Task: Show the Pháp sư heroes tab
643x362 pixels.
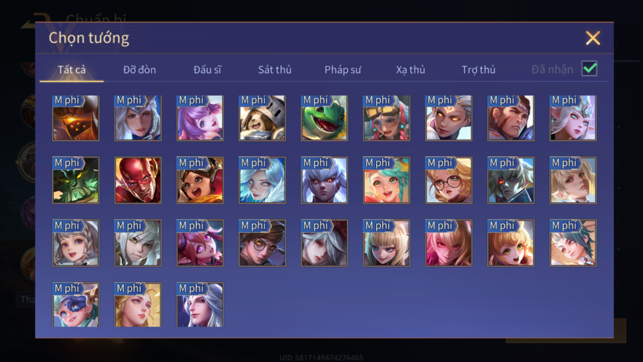Action: [343, 69]
